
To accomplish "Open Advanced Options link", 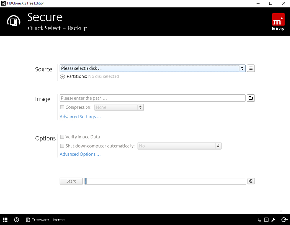I will [80, 154].
